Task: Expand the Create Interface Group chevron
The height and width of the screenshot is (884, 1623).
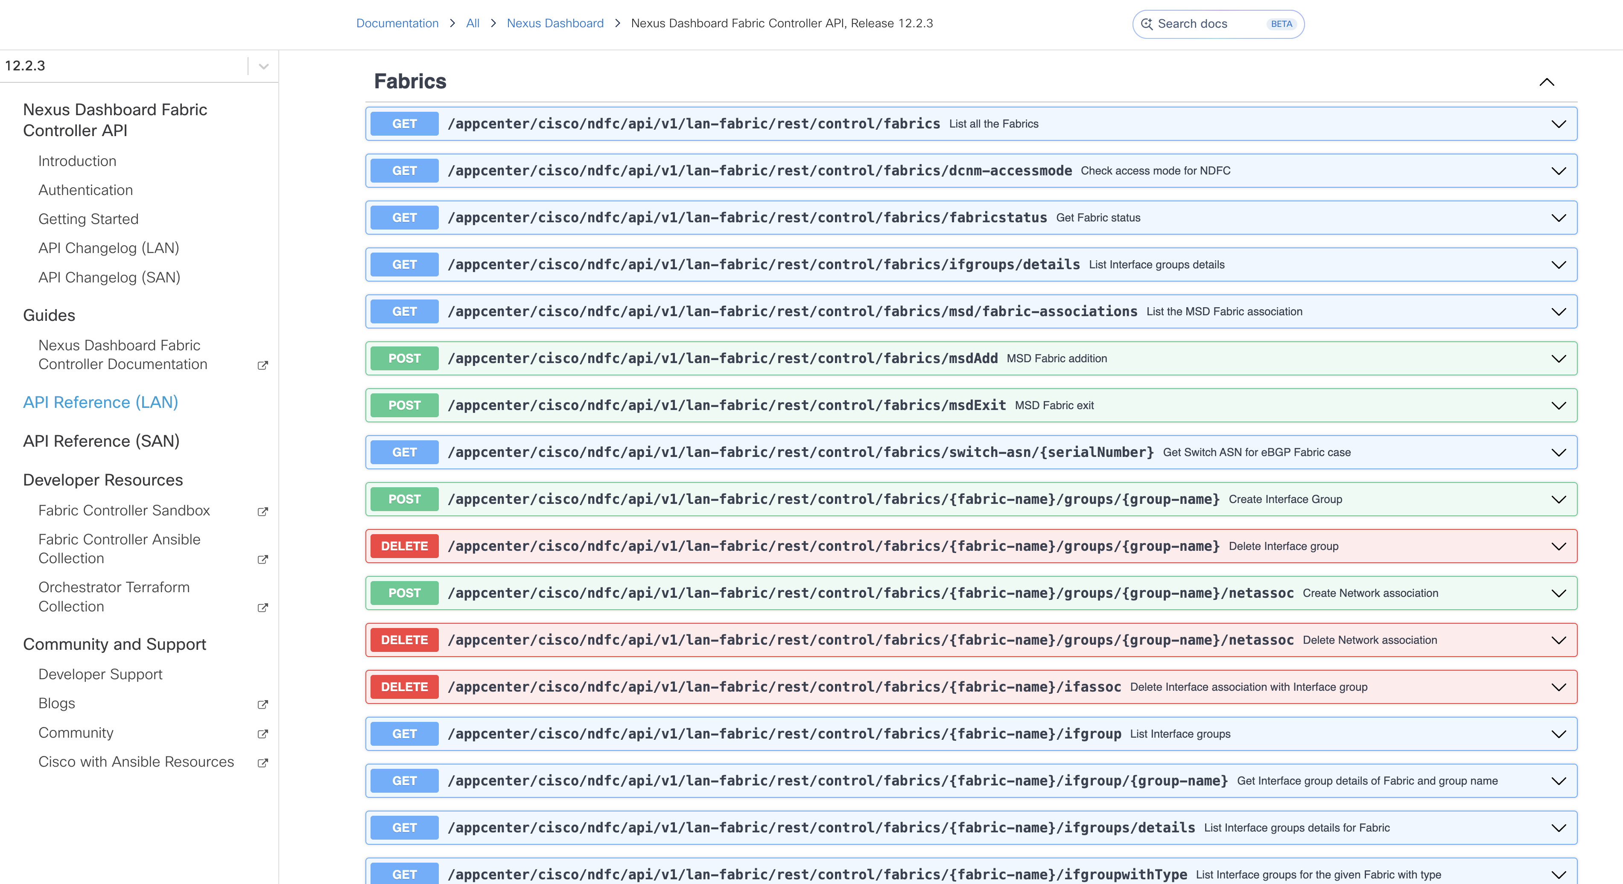Action: click(x=1559, y=499)
